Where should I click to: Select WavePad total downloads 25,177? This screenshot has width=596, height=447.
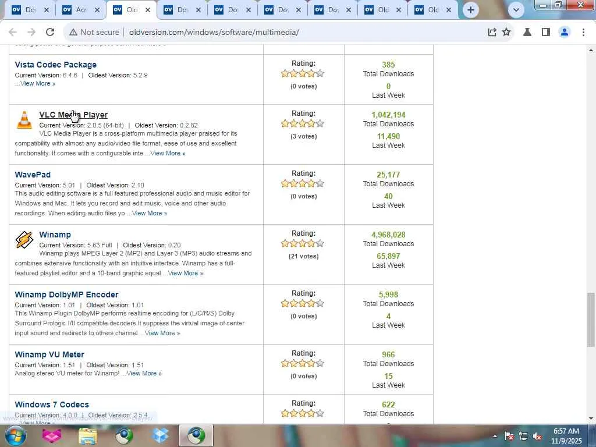(x=388, y=175)
